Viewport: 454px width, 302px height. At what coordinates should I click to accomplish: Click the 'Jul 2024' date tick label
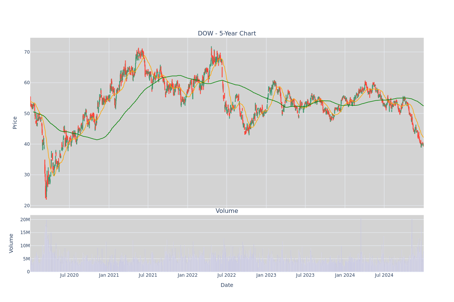click(x=384, y=275)
